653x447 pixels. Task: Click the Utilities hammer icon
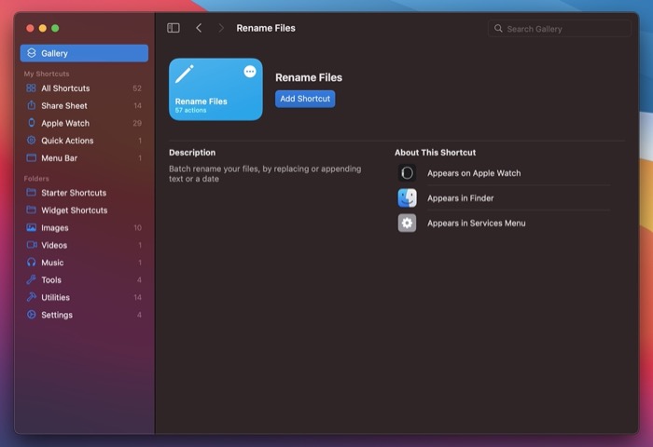pyautogui.click(x=31, y=297)
